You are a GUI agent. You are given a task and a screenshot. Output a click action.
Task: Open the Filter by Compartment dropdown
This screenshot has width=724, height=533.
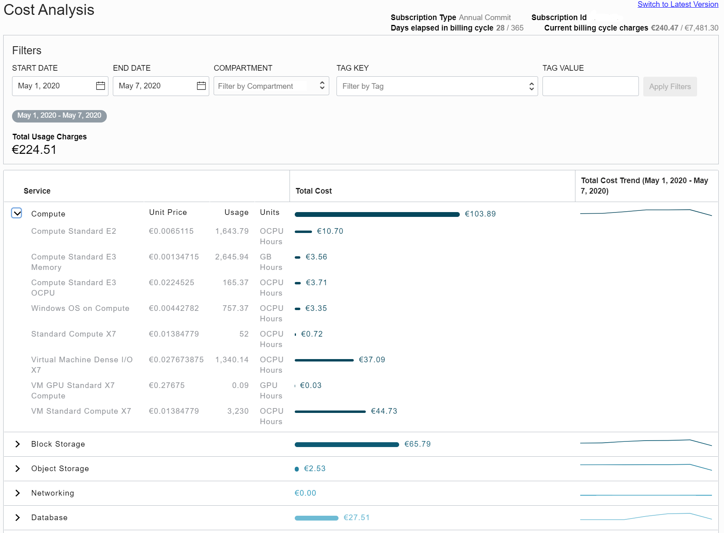271,86
